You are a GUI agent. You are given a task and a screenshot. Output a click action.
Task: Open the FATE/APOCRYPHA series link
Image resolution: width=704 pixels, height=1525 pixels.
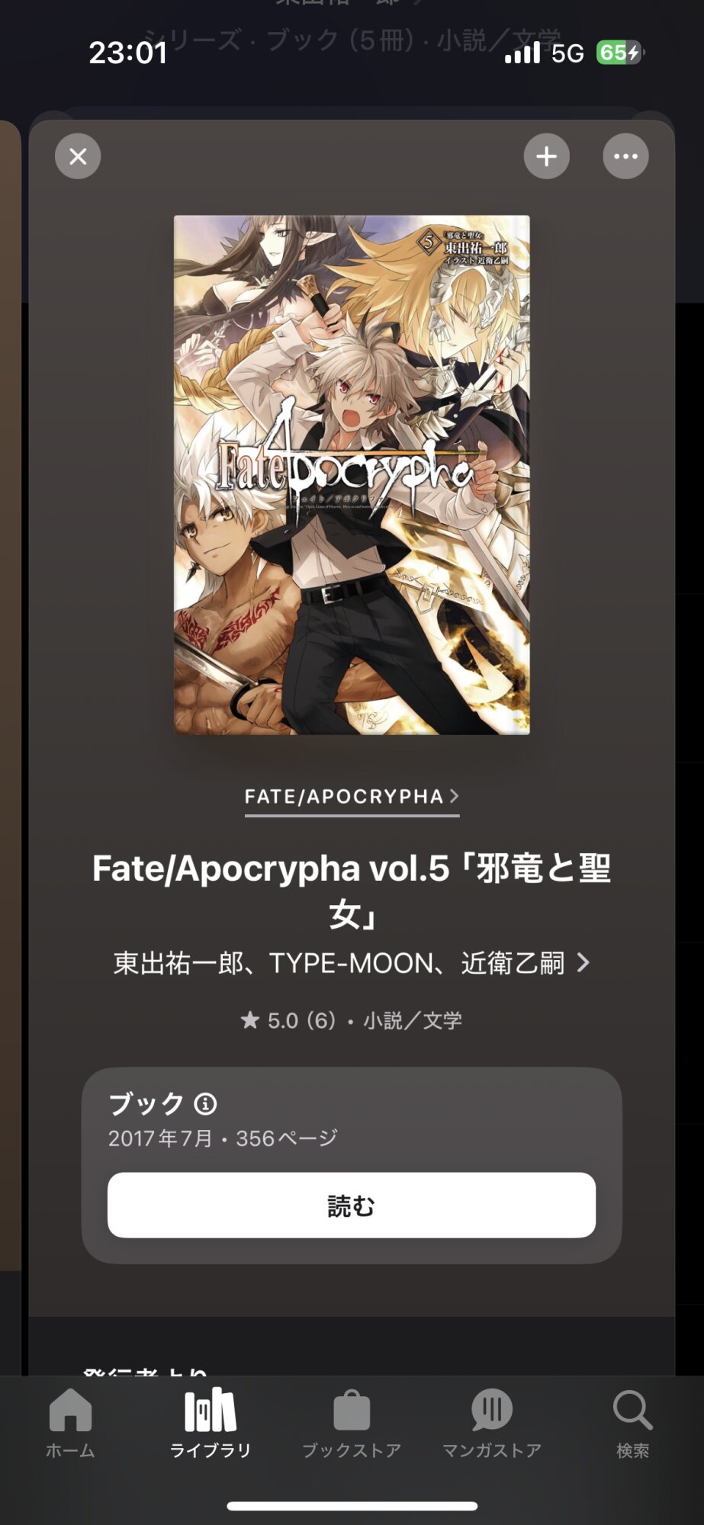pyautogui.click(x=352, y=797)
